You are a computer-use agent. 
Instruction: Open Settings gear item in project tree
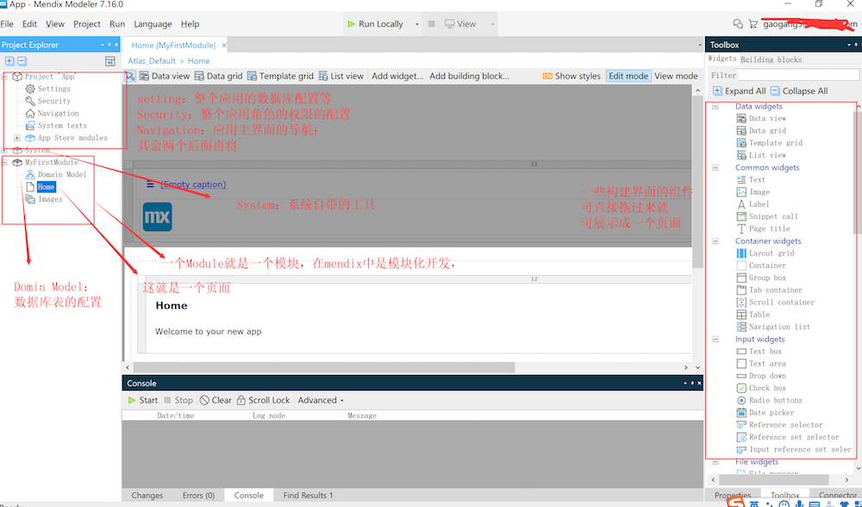(x=47, y=89)
